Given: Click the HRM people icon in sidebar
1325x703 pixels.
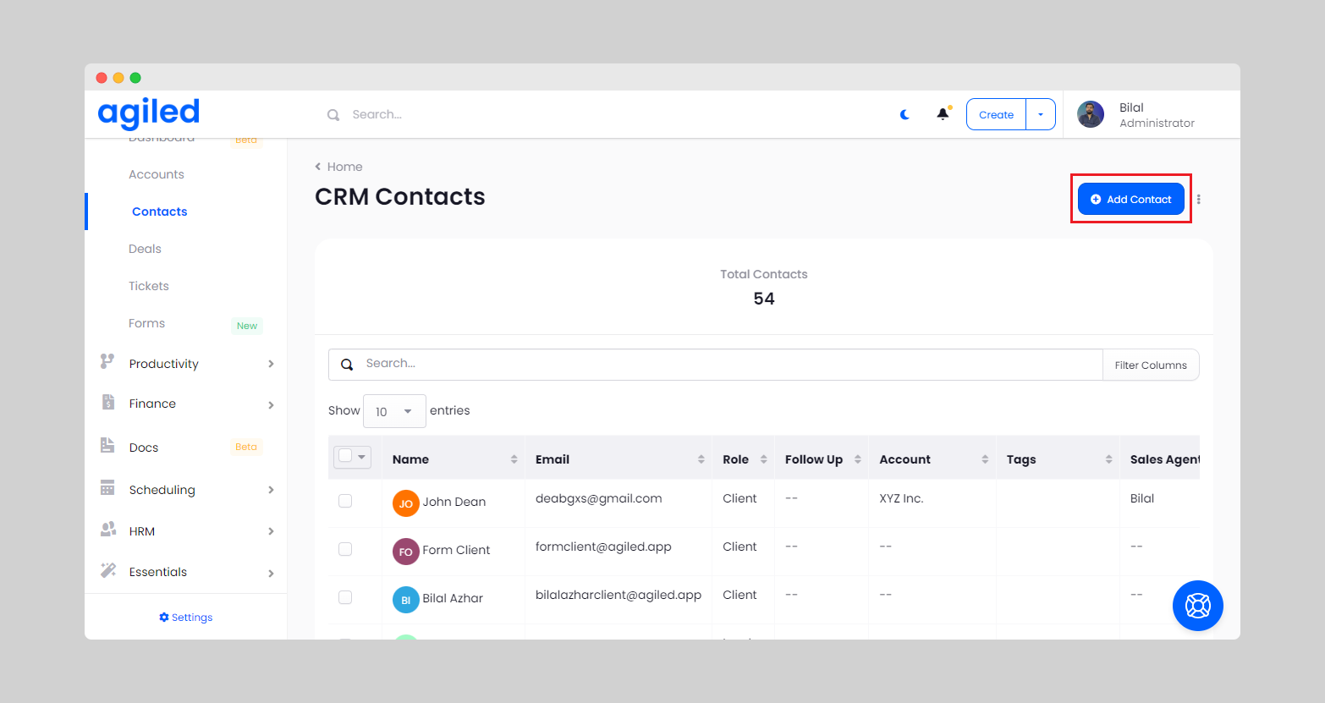Looking at the screenshot, I should click(x=108, y=530).
